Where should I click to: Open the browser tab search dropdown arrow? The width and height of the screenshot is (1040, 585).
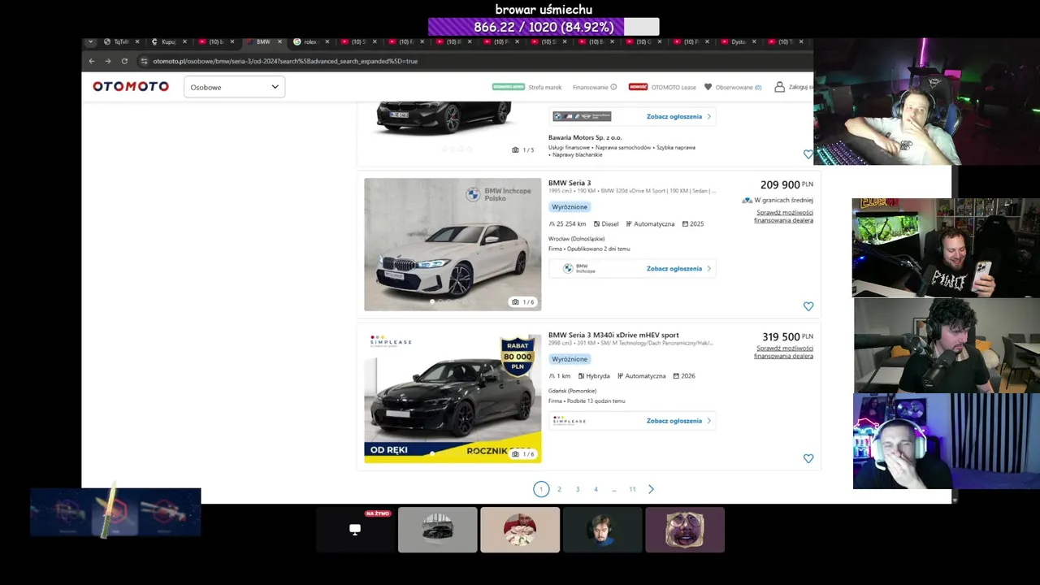point(90,41)
